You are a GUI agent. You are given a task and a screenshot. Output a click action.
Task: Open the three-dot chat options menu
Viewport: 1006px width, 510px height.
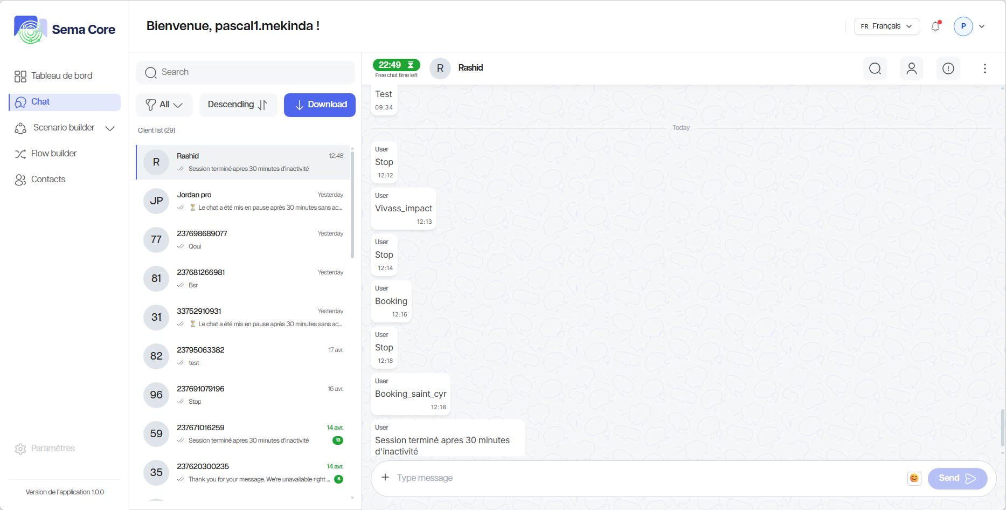pyautogui.click(x=985, y=68)
